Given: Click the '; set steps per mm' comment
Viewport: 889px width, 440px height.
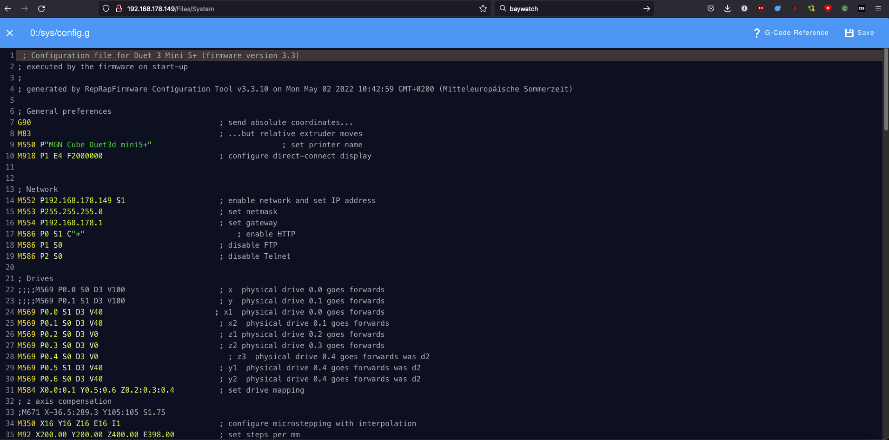Looking at the screenshot, I should (x=259, y=435).
